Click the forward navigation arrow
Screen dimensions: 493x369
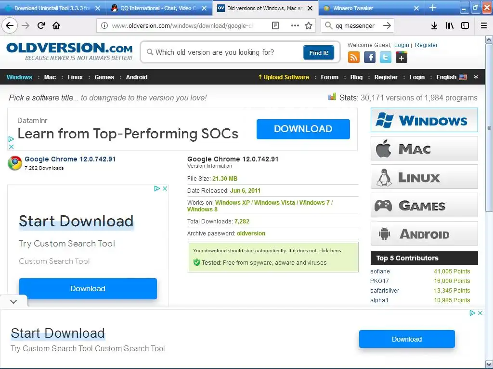(x=26, y=26)
